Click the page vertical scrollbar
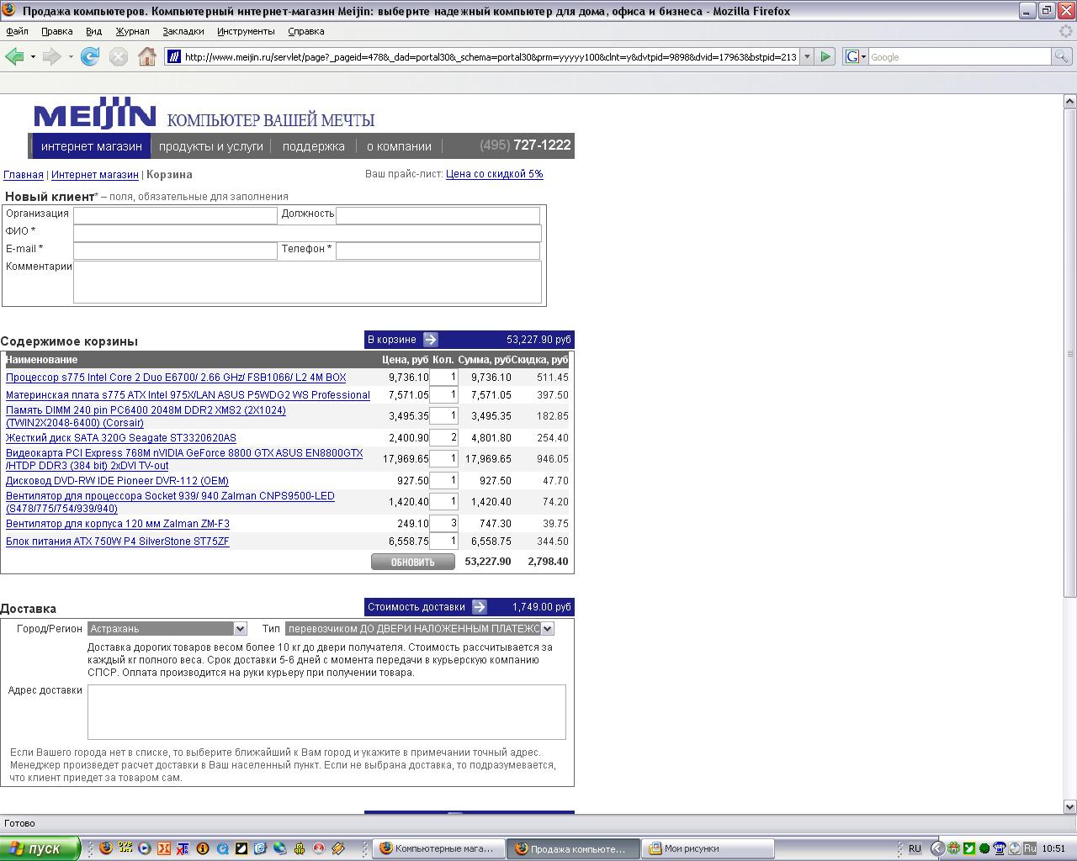Screen dimensions: 1077x861 (1070, 452)
